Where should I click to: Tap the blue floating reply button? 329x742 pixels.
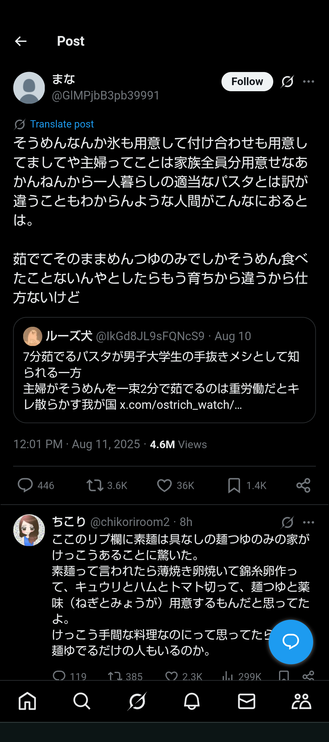pos(291,642)
